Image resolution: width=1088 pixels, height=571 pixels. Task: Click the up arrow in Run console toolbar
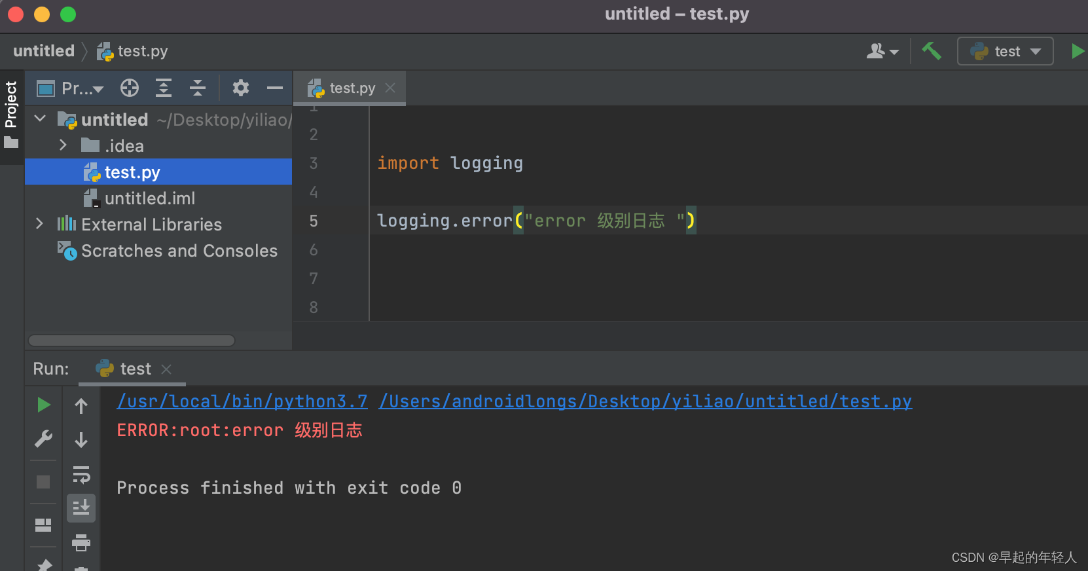click(81, 406)
